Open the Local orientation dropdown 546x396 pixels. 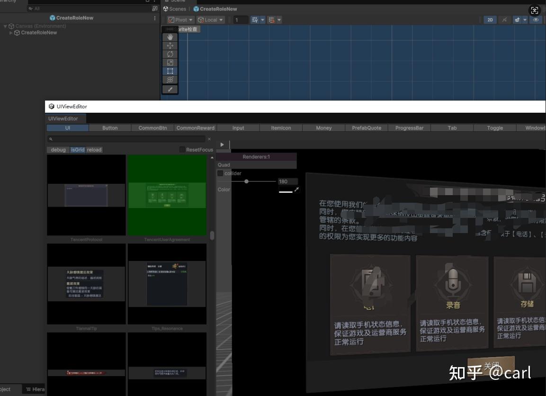[x=210, y=20]
